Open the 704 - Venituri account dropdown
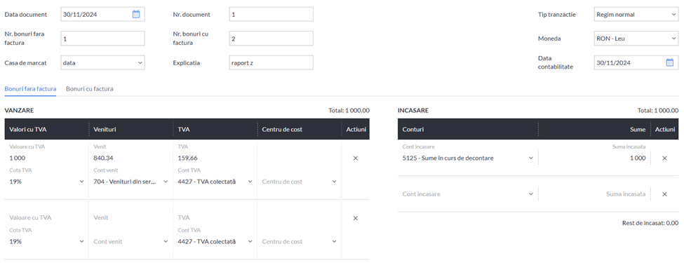Image resolution: width=684 pixels, height=263 pixels. [x=131, y=182]
